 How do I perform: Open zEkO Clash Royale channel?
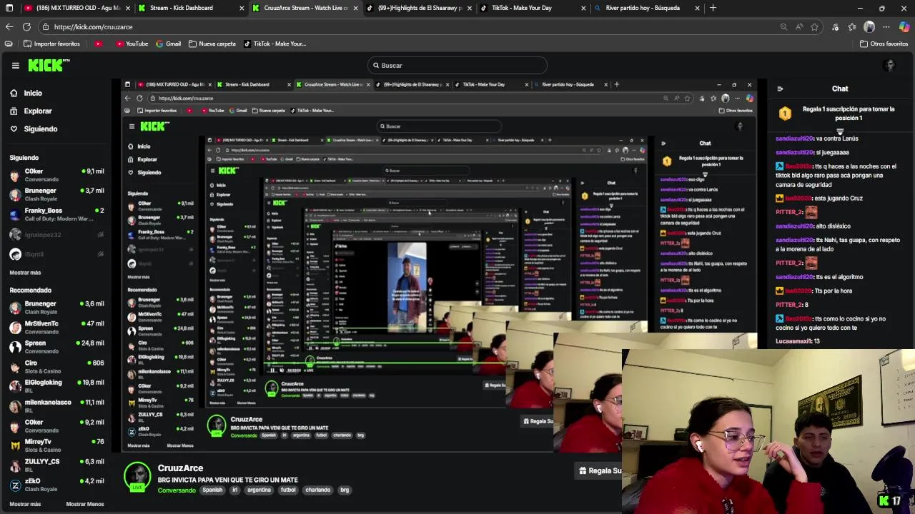coord(56,485)
